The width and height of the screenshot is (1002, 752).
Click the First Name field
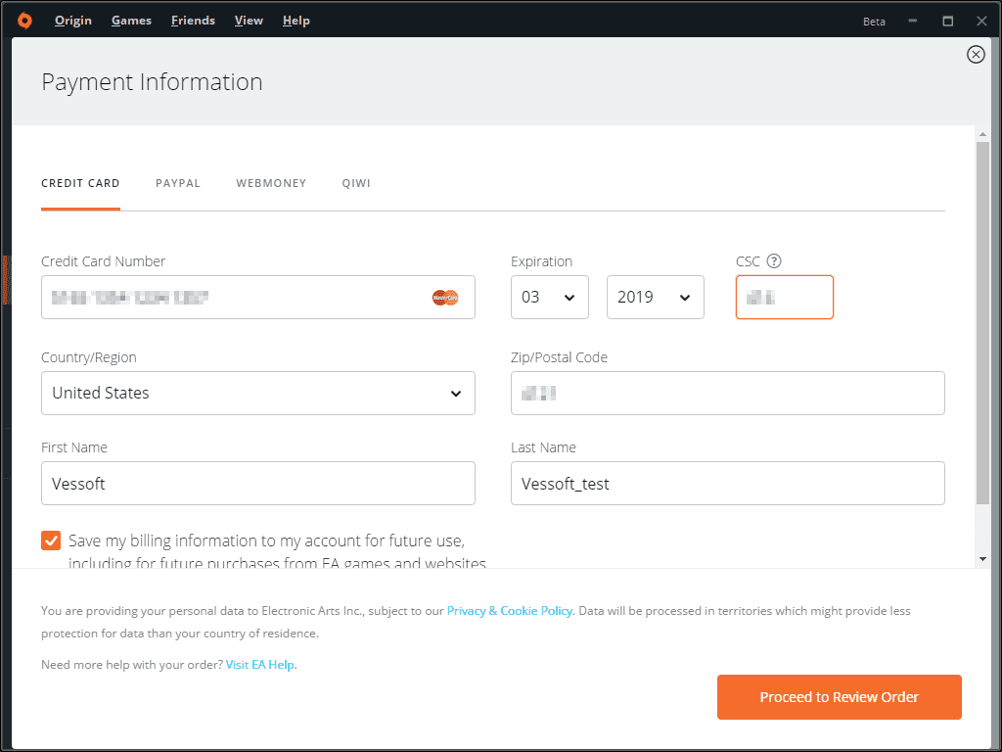point(258,484)
